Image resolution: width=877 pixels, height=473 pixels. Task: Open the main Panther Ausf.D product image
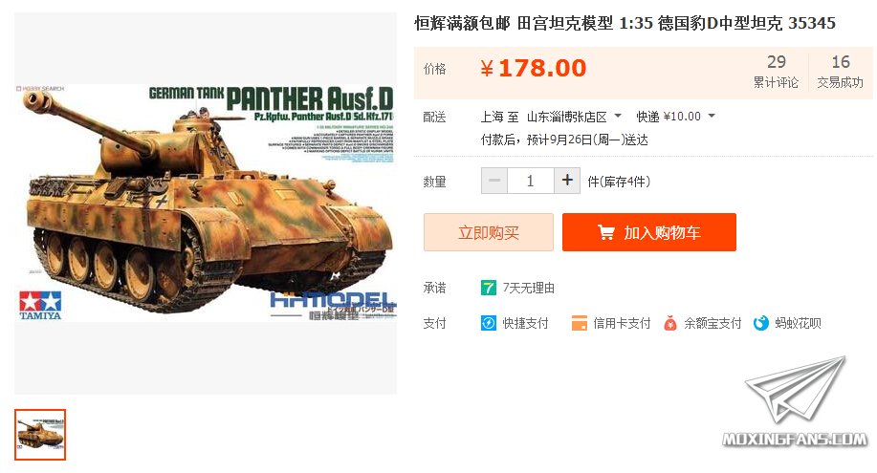206,204
